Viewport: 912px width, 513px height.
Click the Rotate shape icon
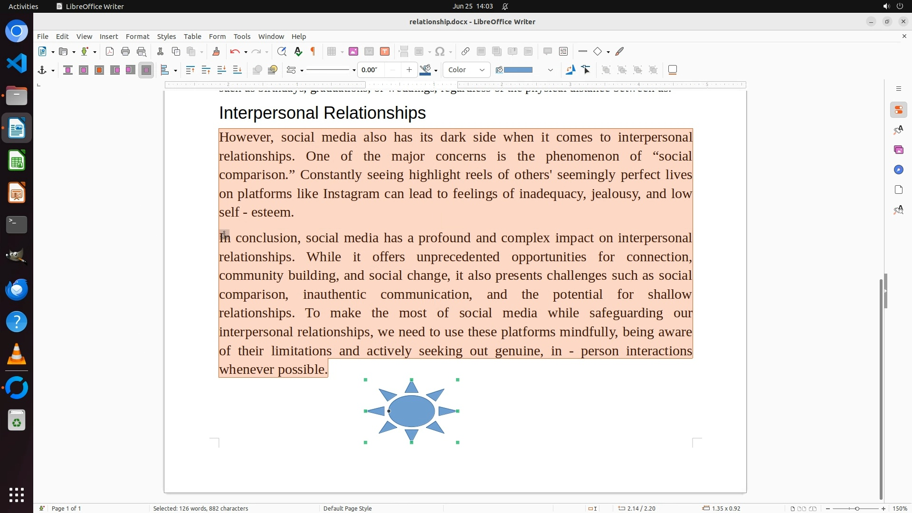570,70
